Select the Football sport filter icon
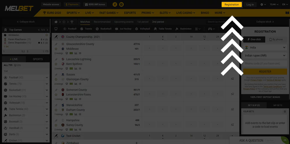The height and width of the screenshot is (144, 290). pyautogui.click(x=65, y=29)
